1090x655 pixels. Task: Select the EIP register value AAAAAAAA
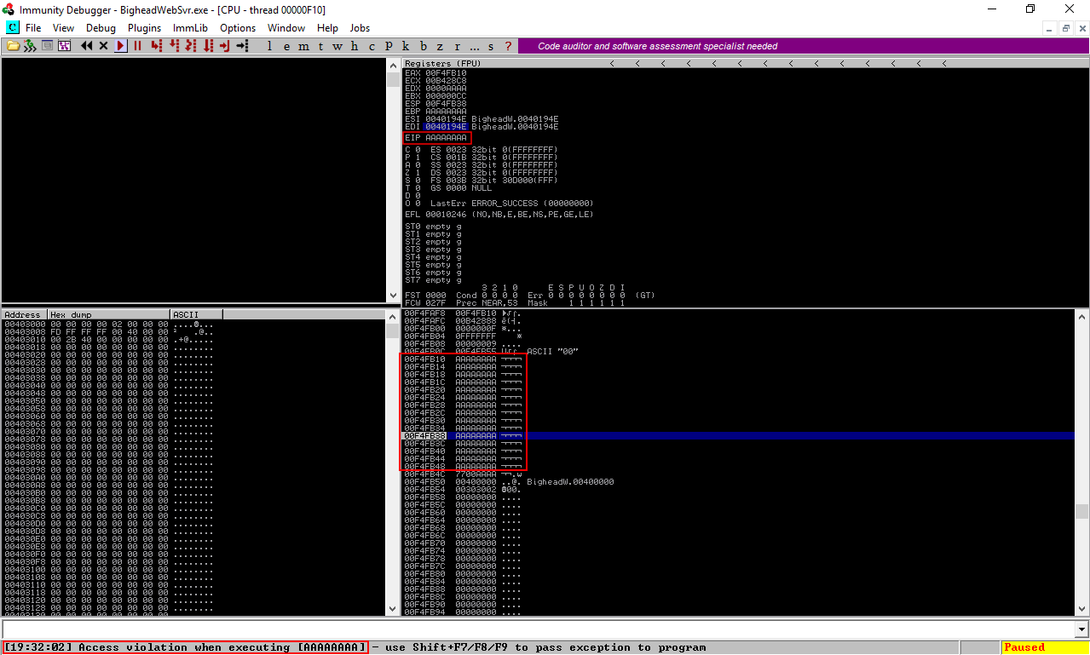446,138
